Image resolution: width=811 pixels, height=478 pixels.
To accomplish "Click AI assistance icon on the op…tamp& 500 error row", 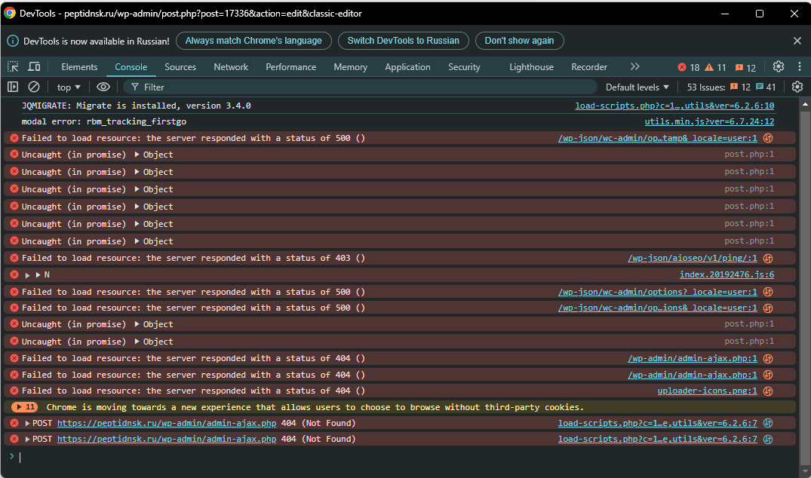I will coord(768,138).
